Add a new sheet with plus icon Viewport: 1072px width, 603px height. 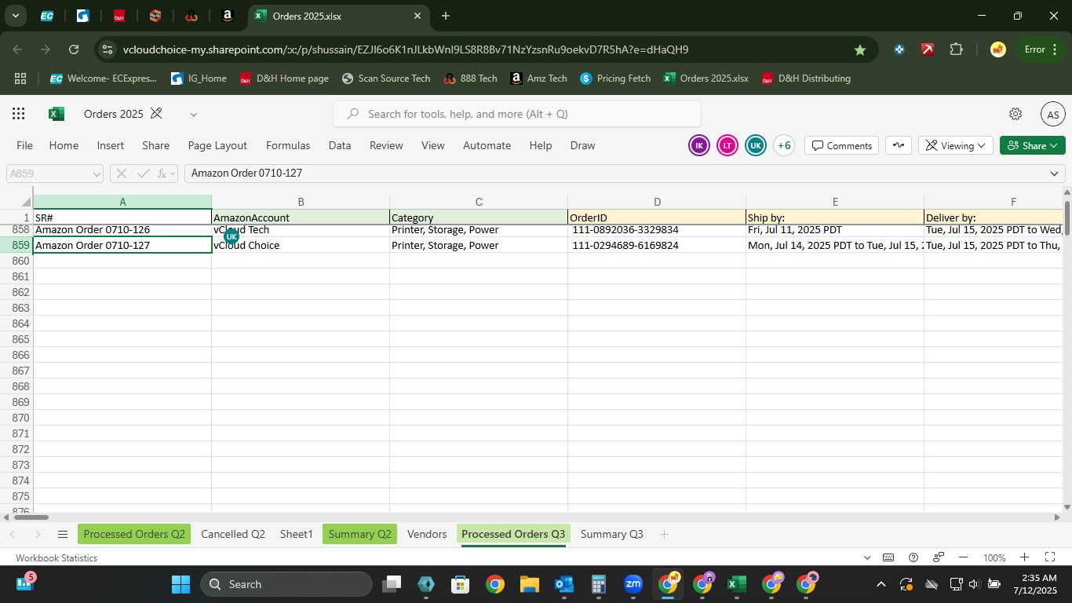664,535
